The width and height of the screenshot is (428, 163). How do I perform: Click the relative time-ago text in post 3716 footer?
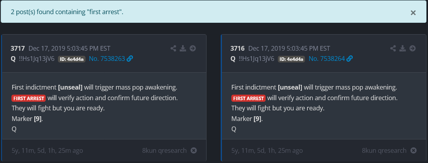267,150
